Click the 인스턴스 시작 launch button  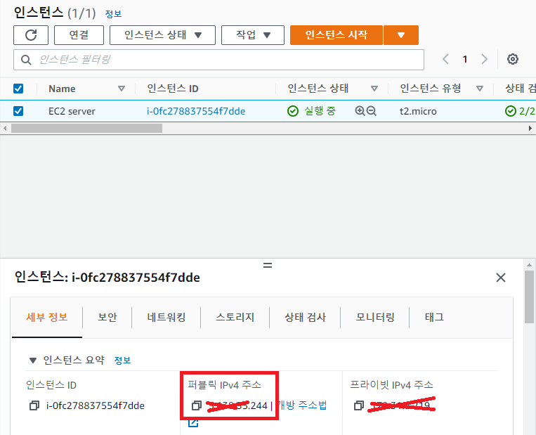[336, 35]
